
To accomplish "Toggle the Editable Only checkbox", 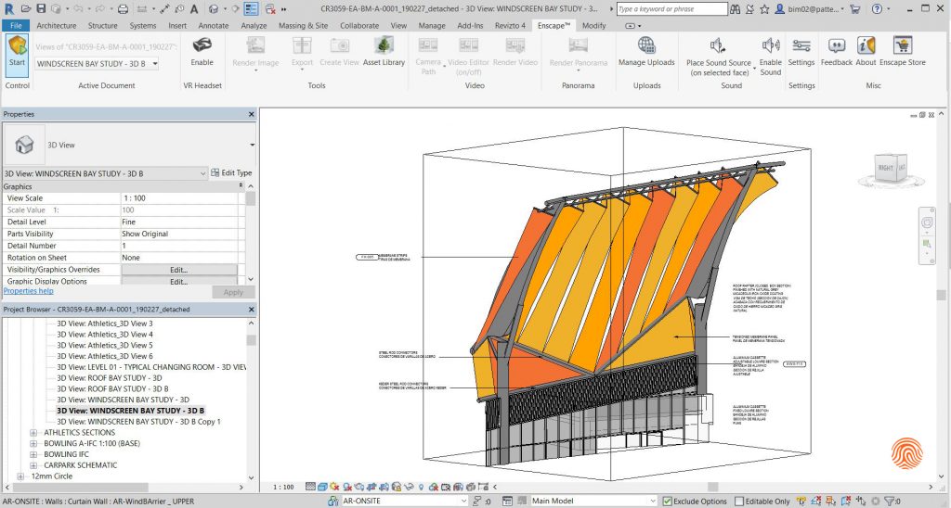I will point(738,502).
